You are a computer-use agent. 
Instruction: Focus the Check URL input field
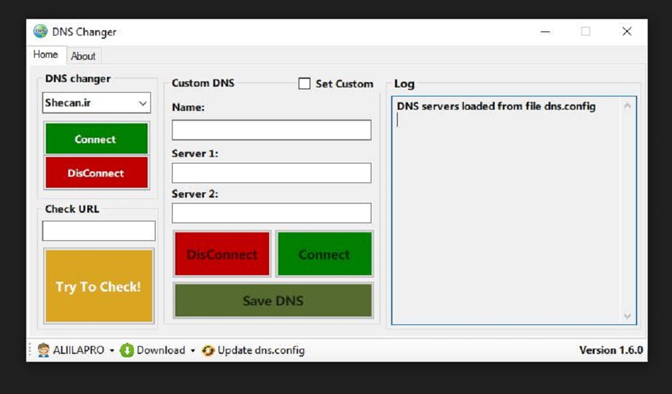[99, 230]
